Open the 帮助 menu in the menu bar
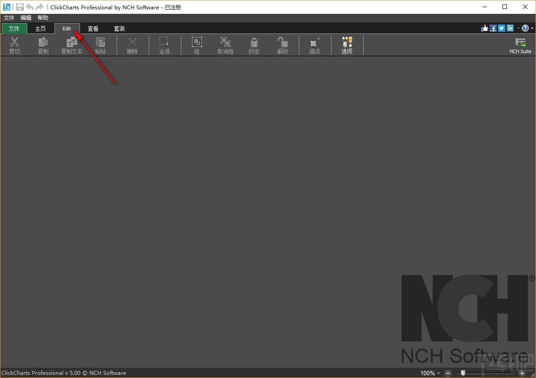The height and width of the screenshot is (378, 536). (43, 18)
